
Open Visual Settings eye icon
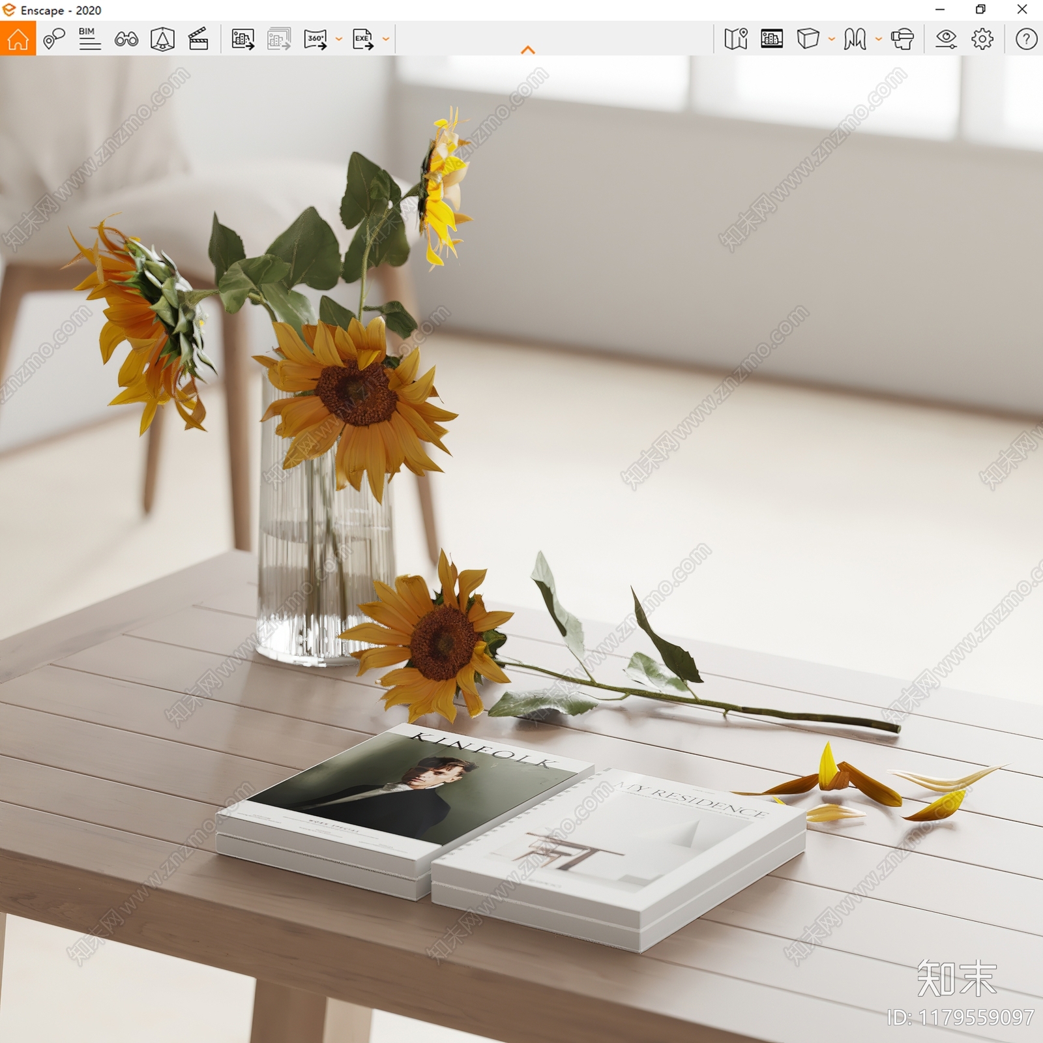coord(946,39)
